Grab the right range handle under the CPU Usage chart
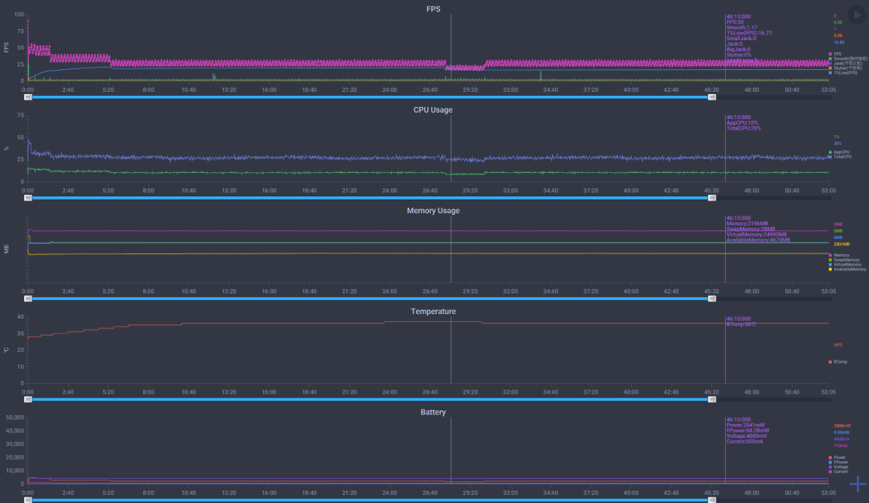869x503 pixels. pyautogui.click(x=712, y=198)
